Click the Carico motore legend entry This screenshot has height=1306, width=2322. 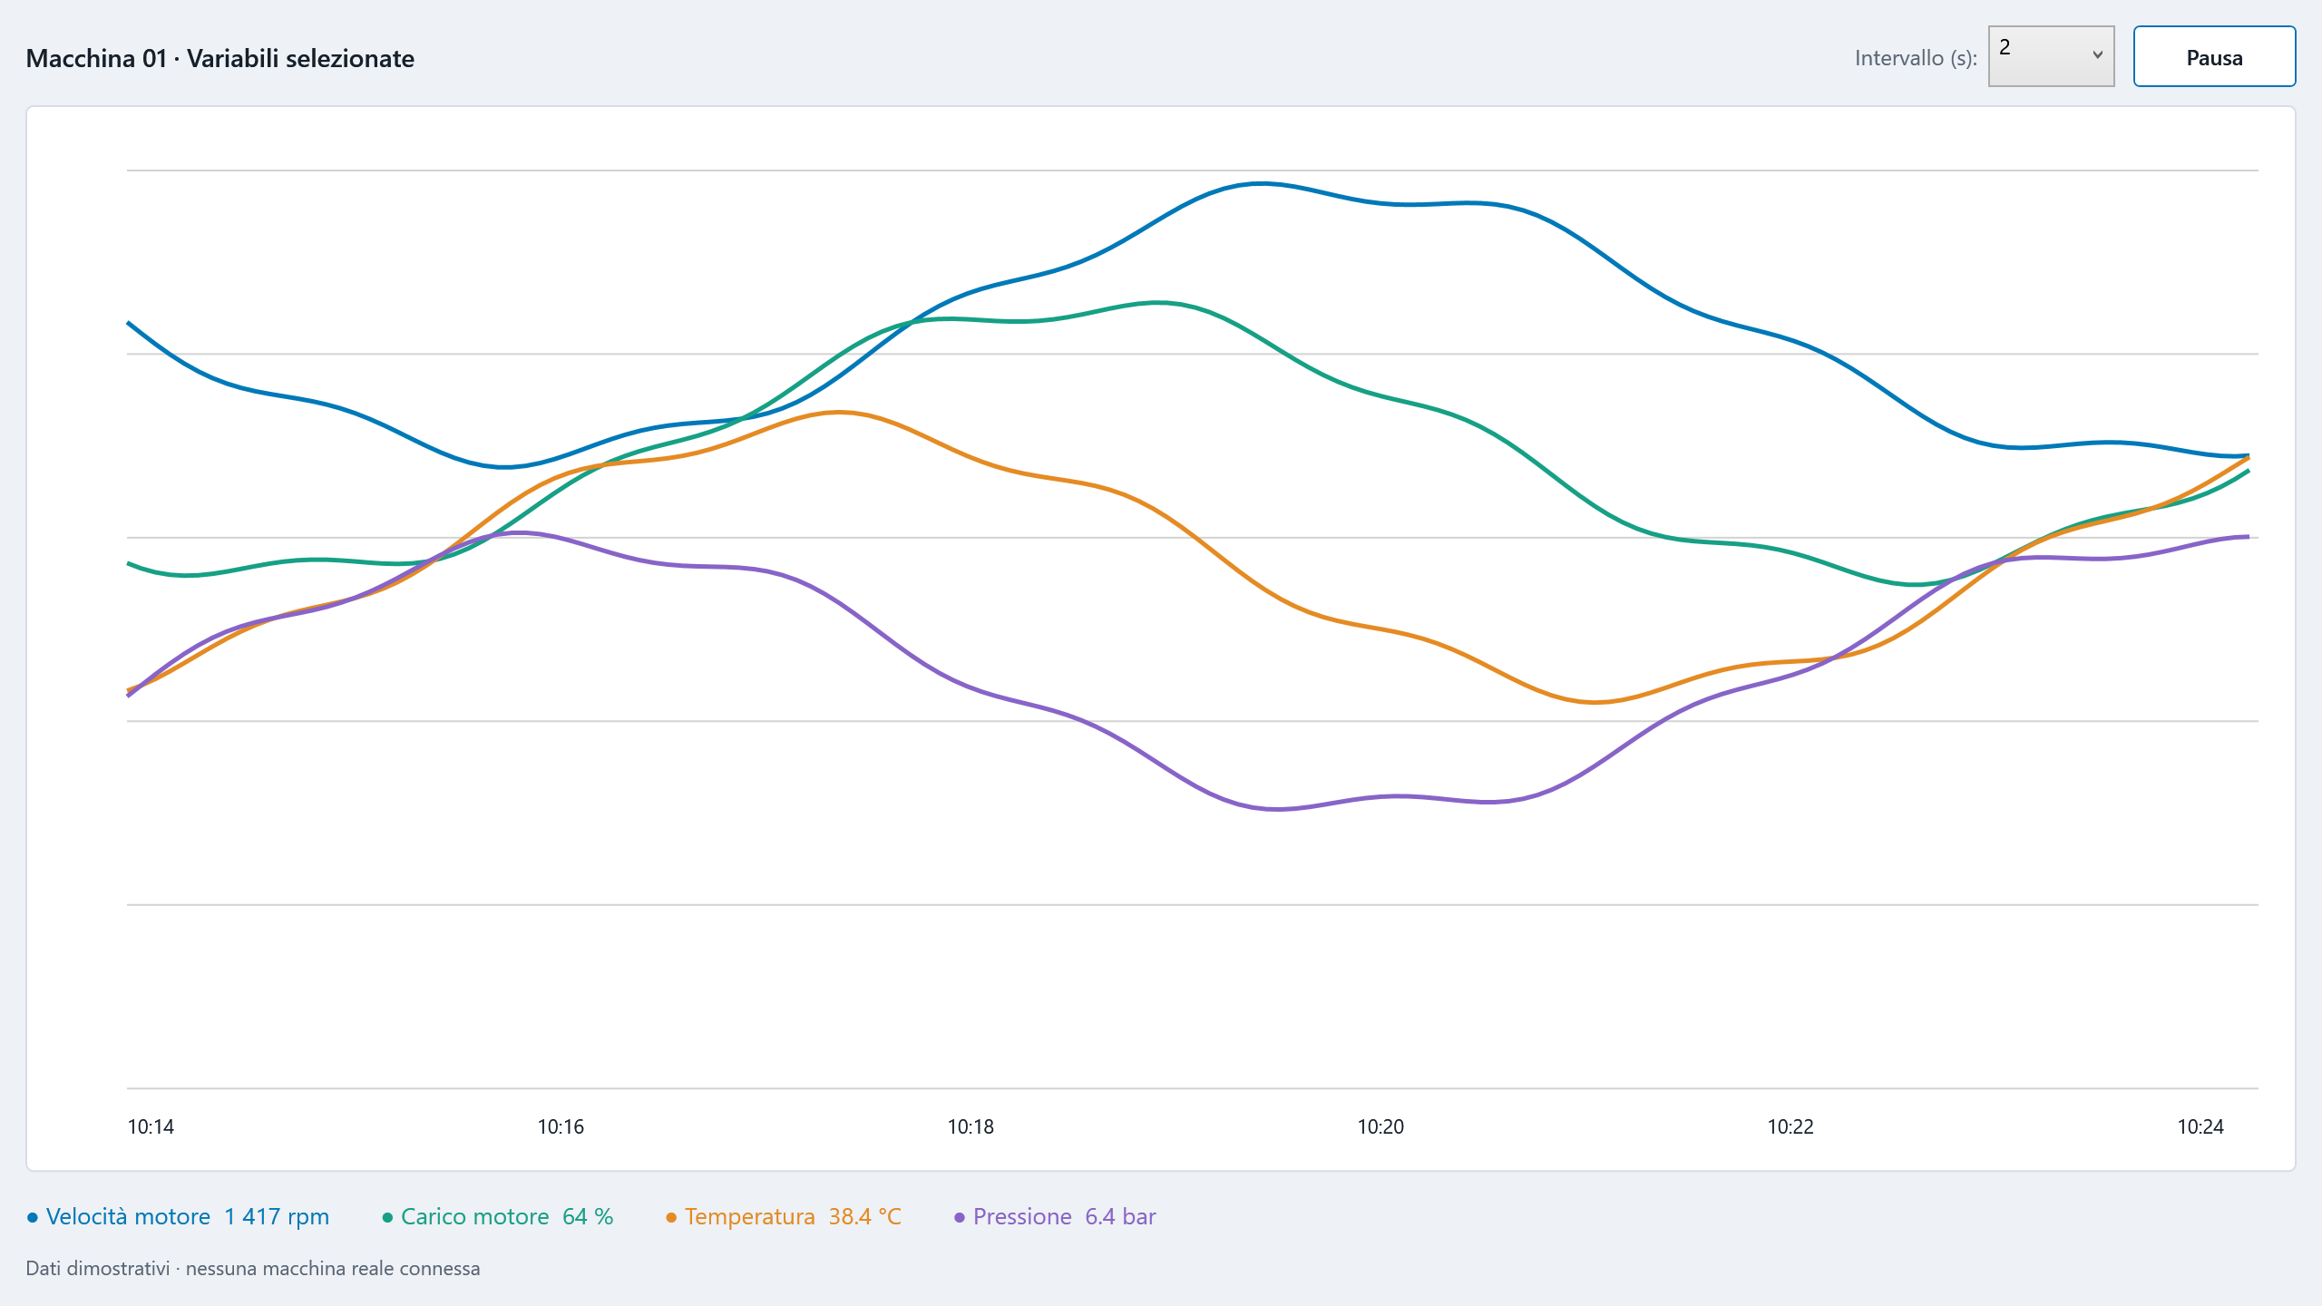pos(498,1216)
